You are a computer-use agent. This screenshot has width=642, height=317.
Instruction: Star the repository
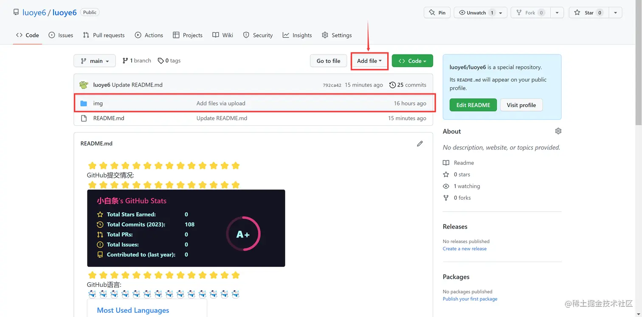(588, 13)
